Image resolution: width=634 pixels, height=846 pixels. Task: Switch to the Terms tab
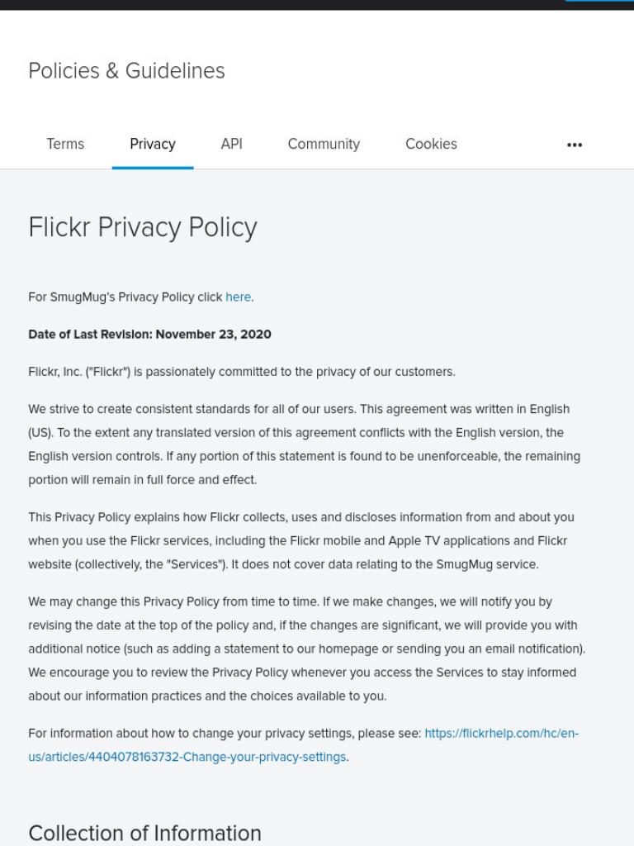[x=65, y=144]
